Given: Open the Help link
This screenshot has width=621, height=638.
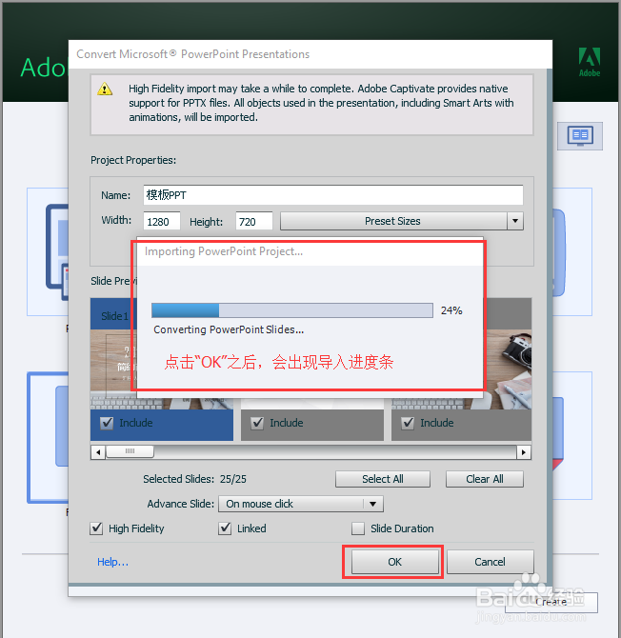Looking at the screenshot, I should point(112,562).
